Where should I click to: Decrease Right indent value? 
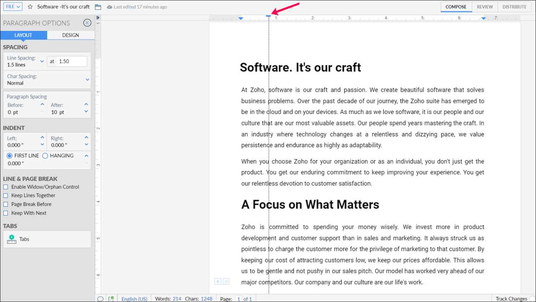[x=86, y=144]
